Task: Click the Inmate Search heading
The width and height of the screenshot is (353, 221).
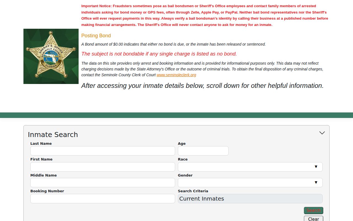Action: [53, 135]
